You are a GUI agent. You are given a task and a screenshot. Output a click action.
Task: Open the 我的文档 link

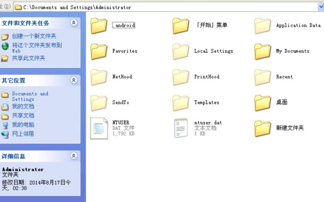coord(23,107)
